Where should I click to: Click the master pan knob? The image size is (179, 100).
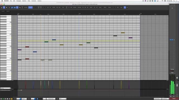click(177, 78)
